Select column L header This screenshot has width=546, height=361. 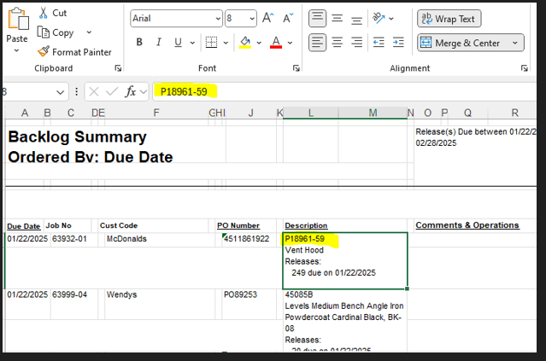point(311,113)
